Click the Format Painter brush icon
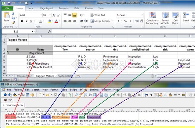The width and height of the screenshot is (195, 128). tap(13, 22)
